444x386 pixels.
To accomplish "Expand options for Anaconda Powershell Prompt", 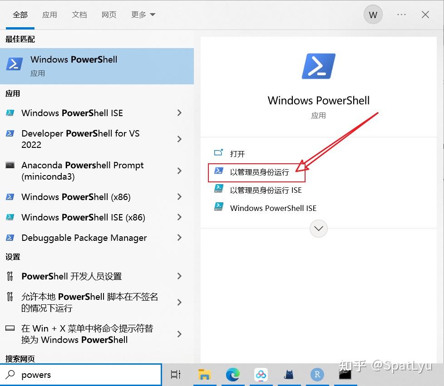I will point(179,171).
